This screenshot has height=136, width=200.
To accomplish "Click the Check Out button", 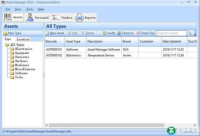I will tap(145, 33).
